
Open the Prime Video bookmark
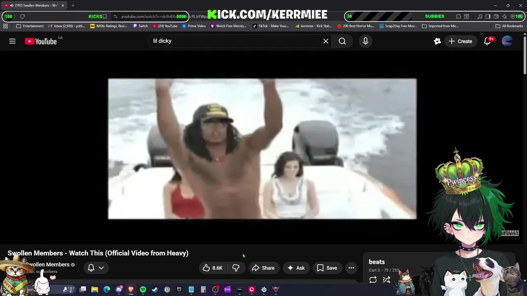(194, 26)
